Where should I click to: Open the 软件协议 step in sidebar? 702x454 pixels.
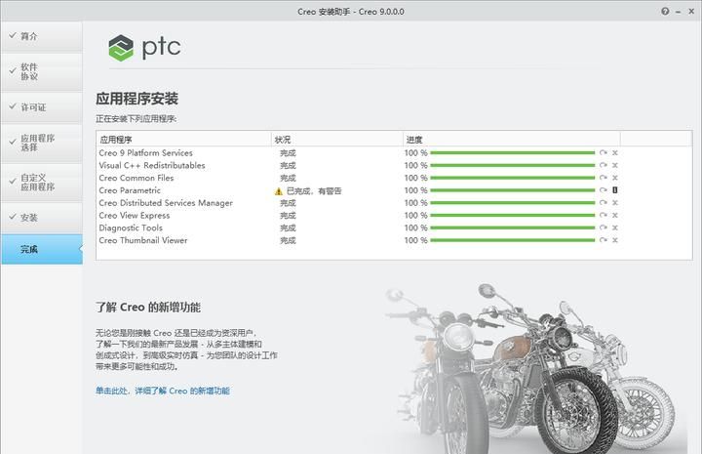[x=42, y=71]
